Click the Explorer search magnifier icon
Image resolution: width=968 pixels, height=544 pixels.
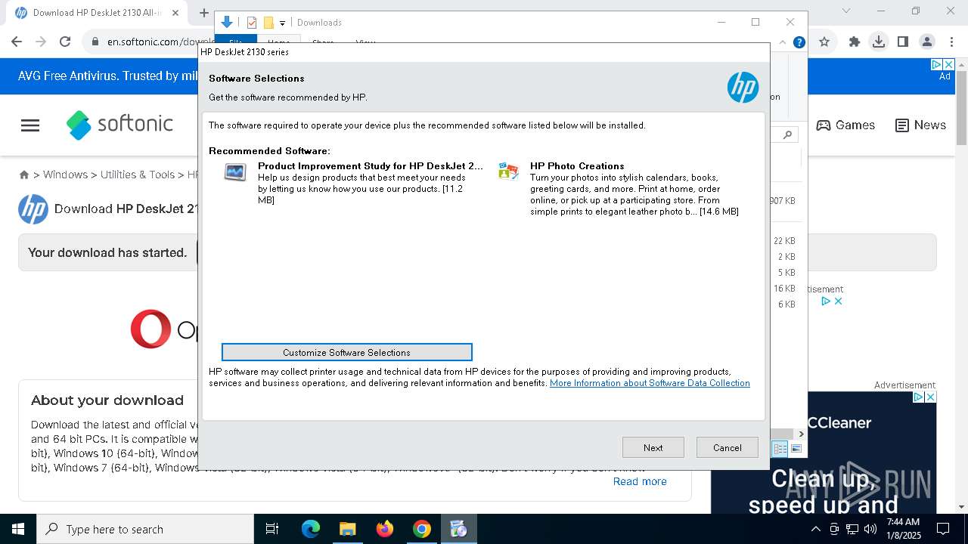(x=788, y=134)
